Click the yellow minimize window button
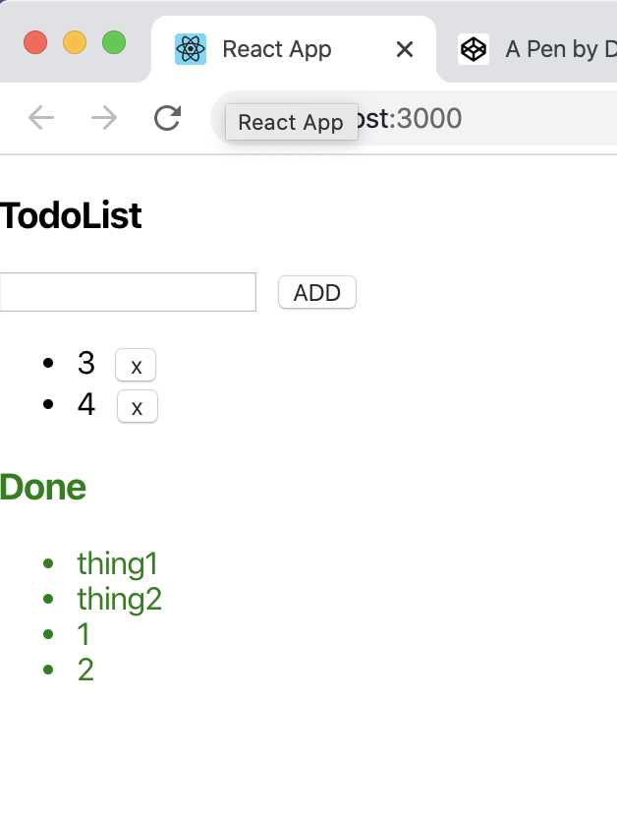The height and width of the screenshot is (820, 617). (75, 42)
